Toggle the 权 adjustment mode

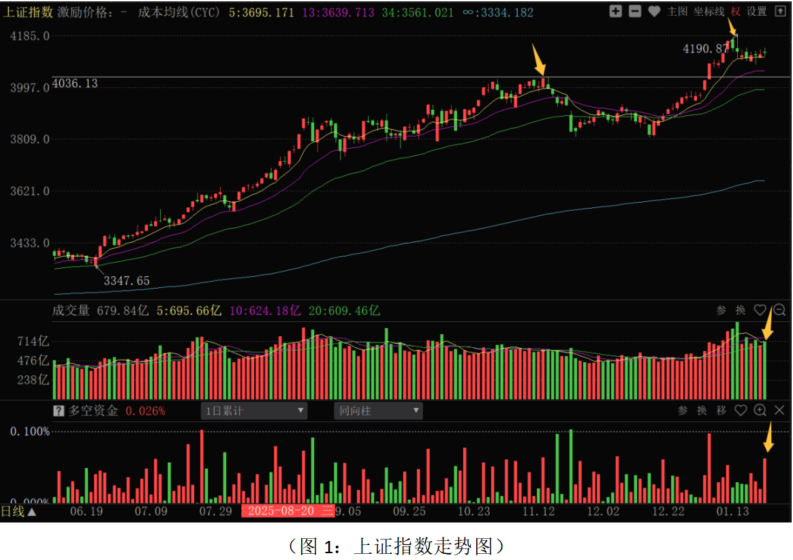(x=736, y=11)
